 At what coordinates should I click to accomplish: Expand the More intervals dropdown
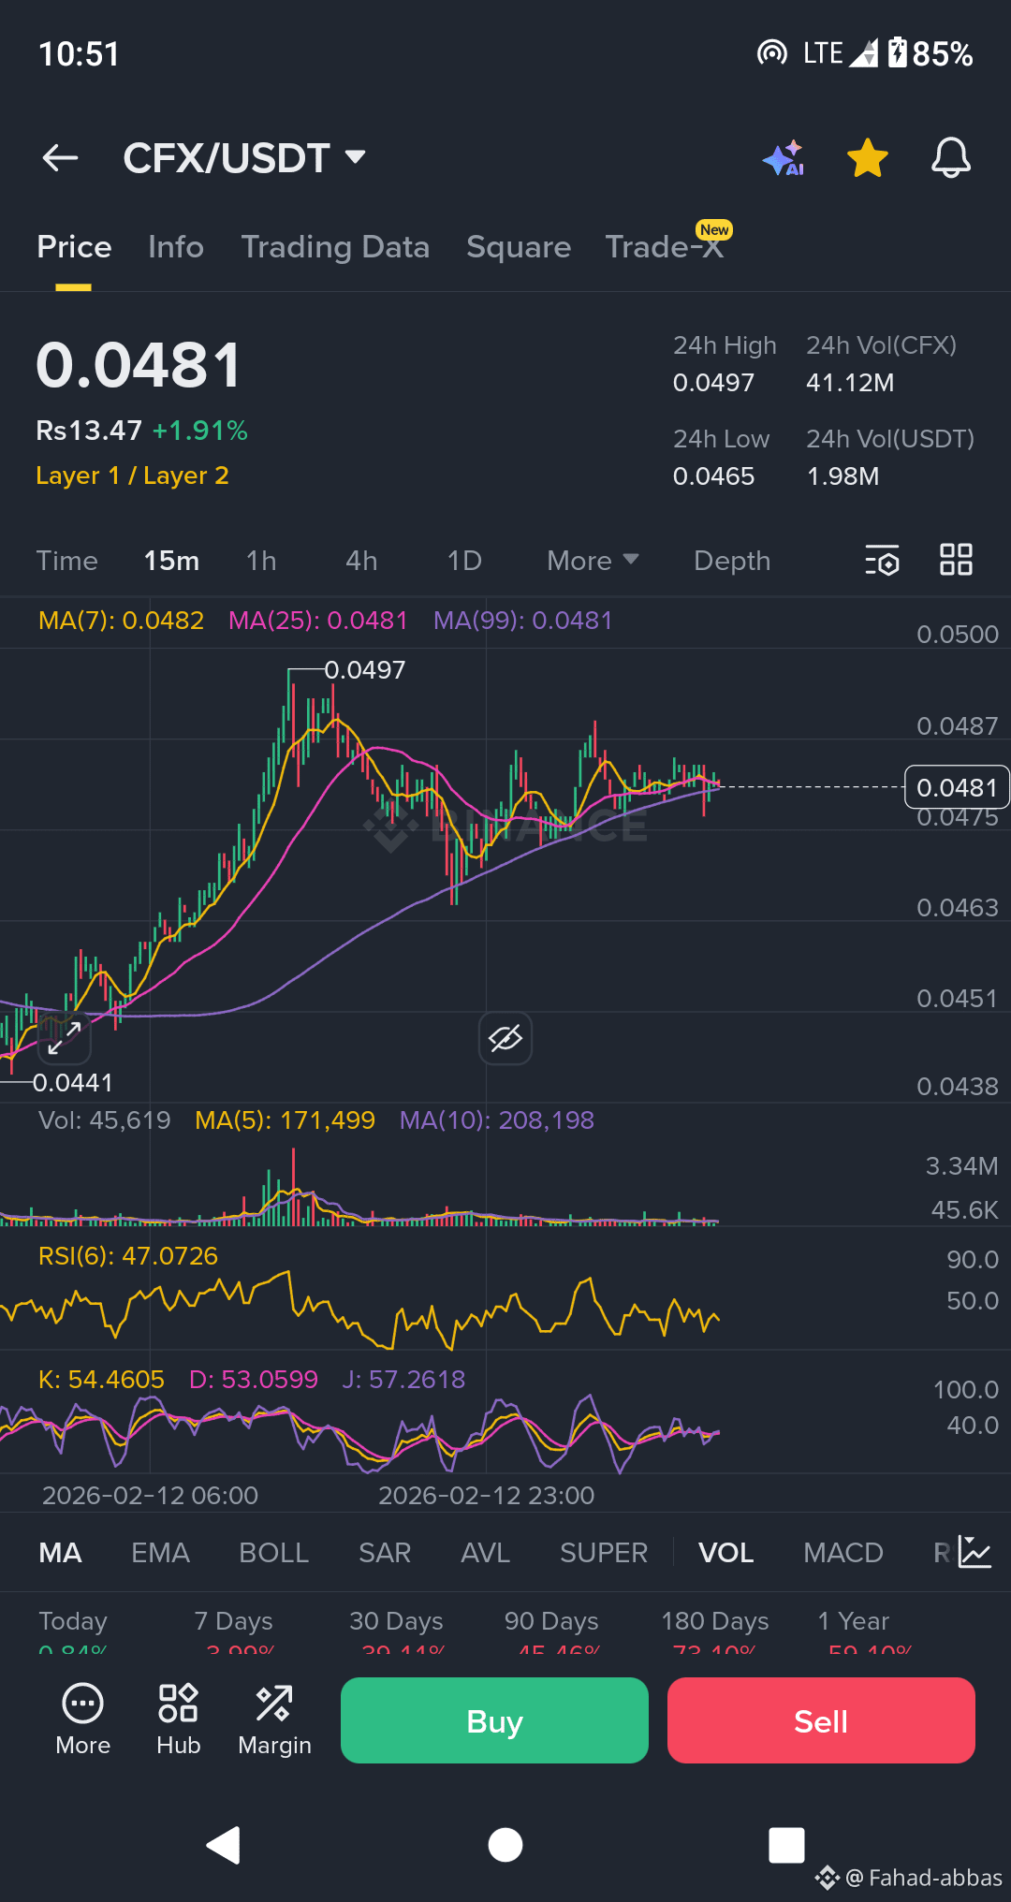[593, 561]
